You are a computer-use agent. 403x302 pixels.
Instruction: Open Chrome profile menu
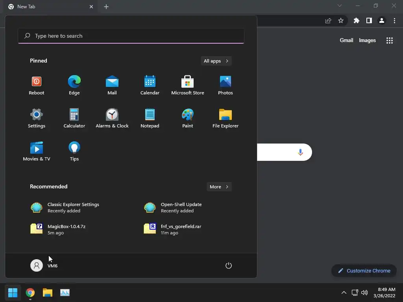coord(382,20)
